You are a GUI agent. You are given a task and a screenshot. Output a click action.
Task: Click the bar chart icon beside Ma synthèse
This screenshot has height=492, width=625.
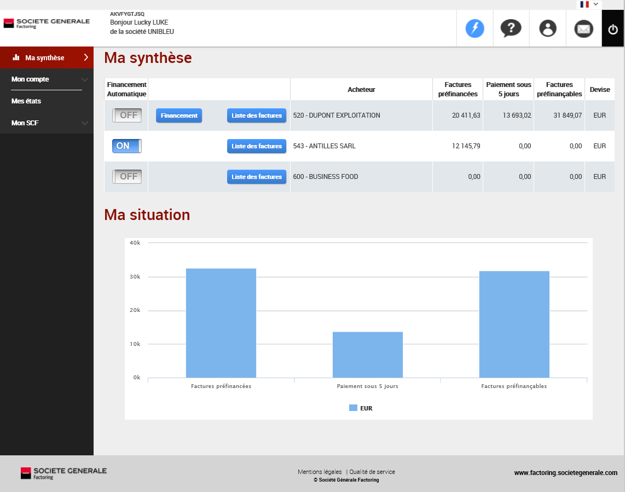[16, 57]
